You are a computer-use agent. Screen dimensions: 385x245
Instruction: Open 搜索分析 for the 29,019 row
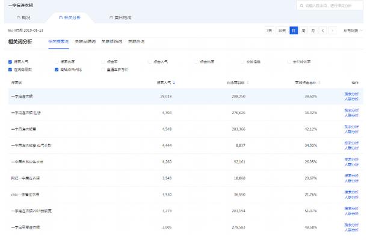pyautogui.click(x=351, y=93)
